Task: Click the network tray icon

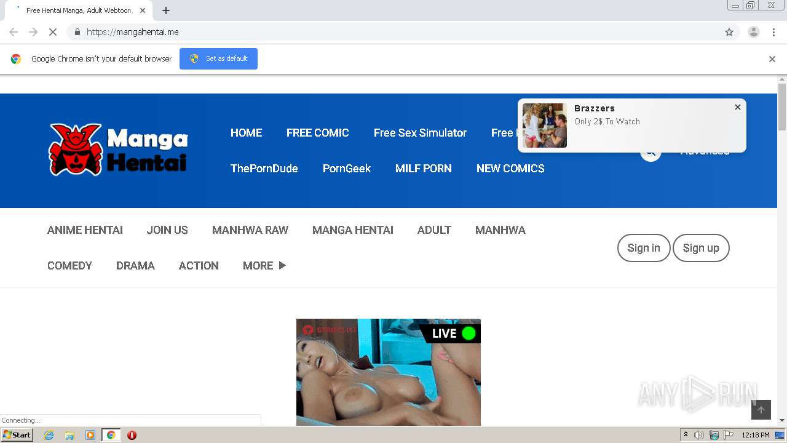Action: pyautogui.click(x=714, y=435)
